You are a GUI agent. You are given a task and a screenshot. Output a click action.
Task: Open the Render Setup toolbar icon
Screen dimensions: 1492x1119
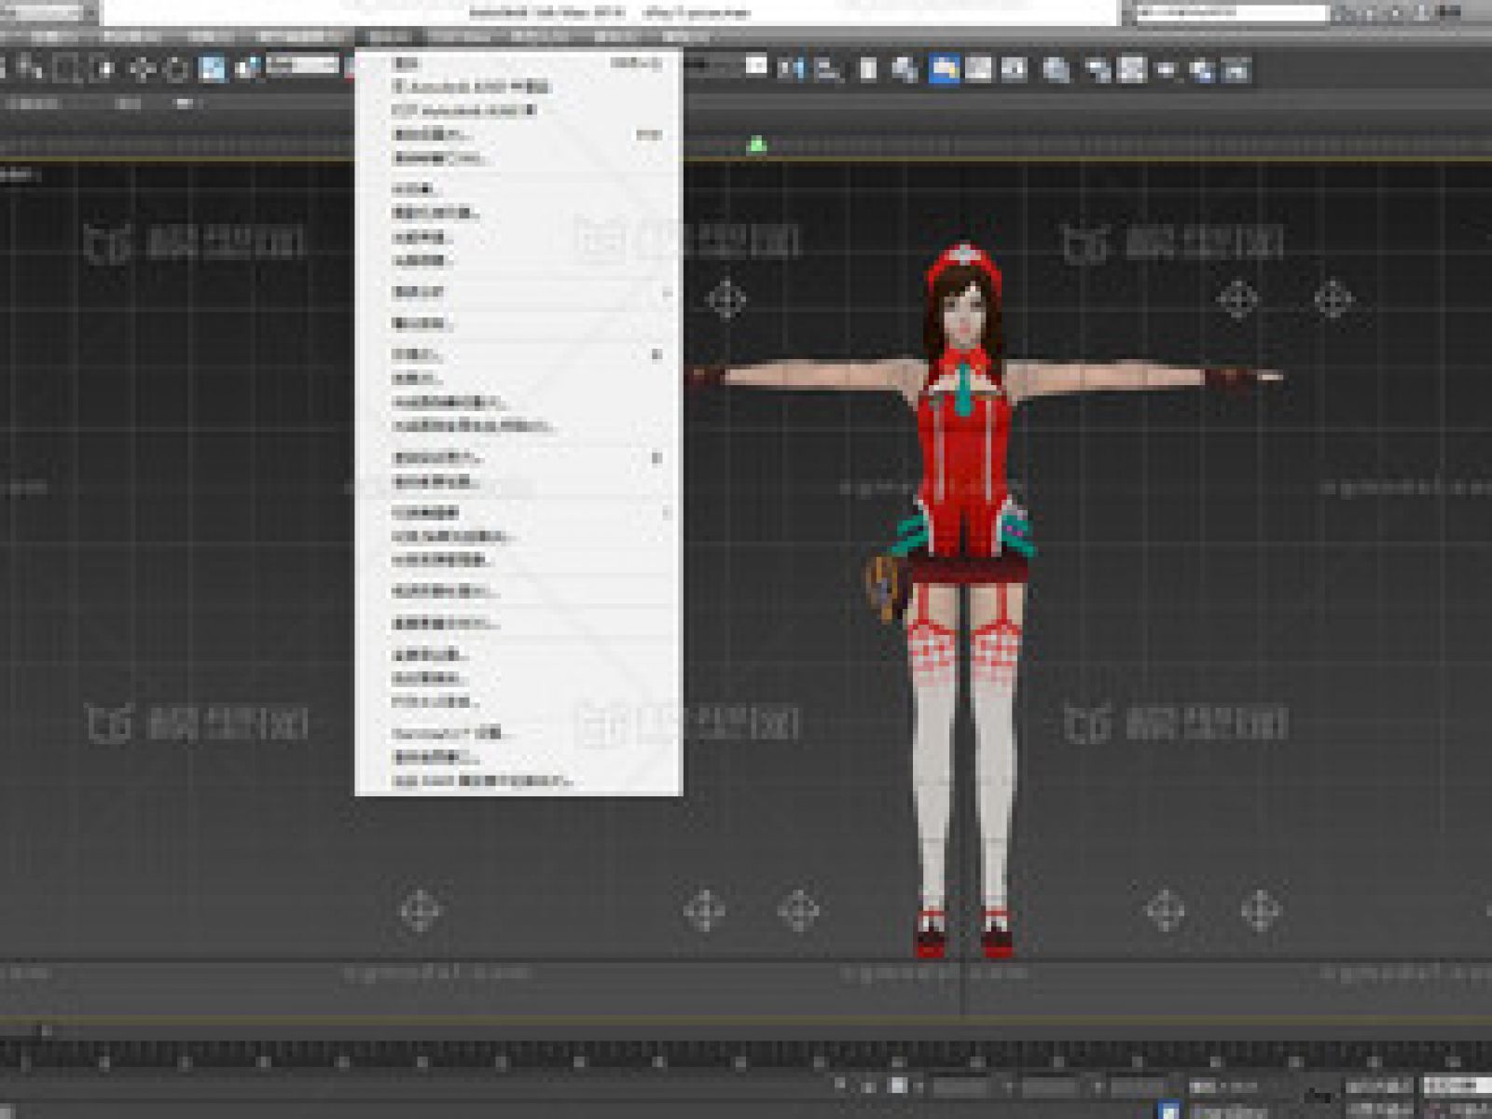click(x=1098, y=69)
